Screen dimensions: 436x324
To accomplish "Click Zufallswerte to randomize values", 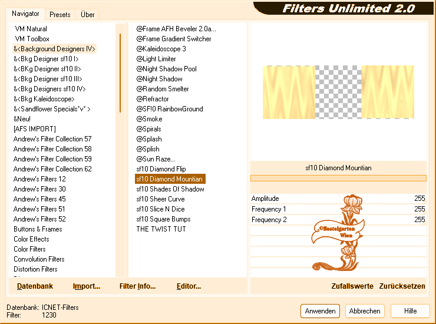I will coord(352,286).
